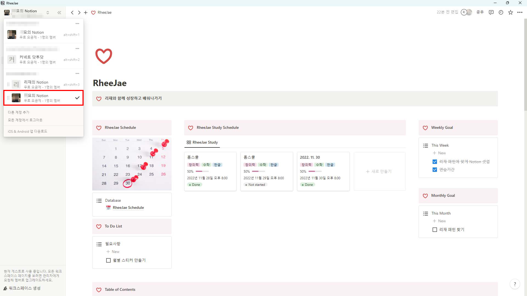This screenshot has width=527, height=296.
Task: Check the 리재 패턴 찾기 box
Action: pyautogui.click(x=435, y=230)
